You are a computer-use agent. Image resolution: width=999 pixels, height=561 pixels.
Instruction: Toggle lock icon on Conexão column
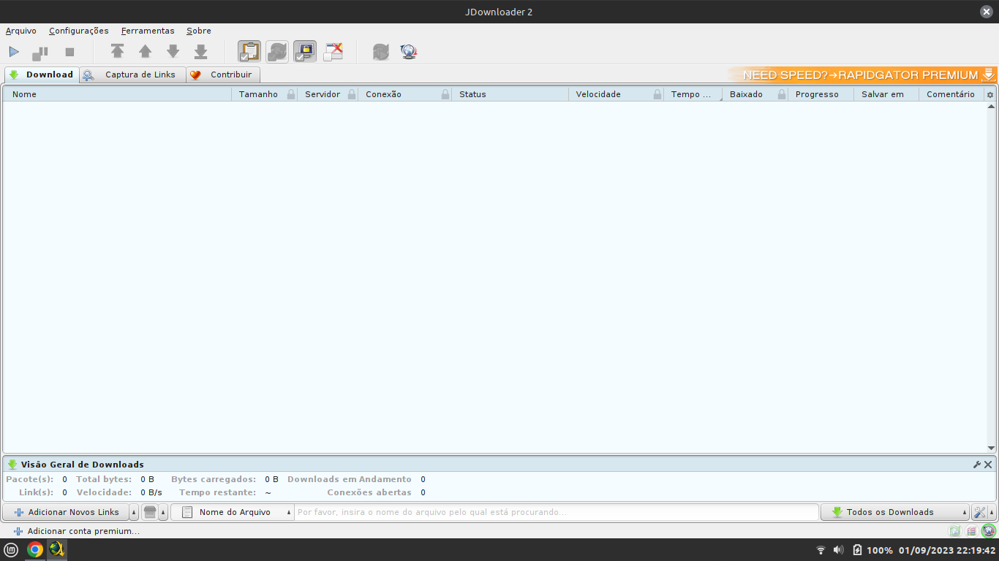[x=445, y=94]
